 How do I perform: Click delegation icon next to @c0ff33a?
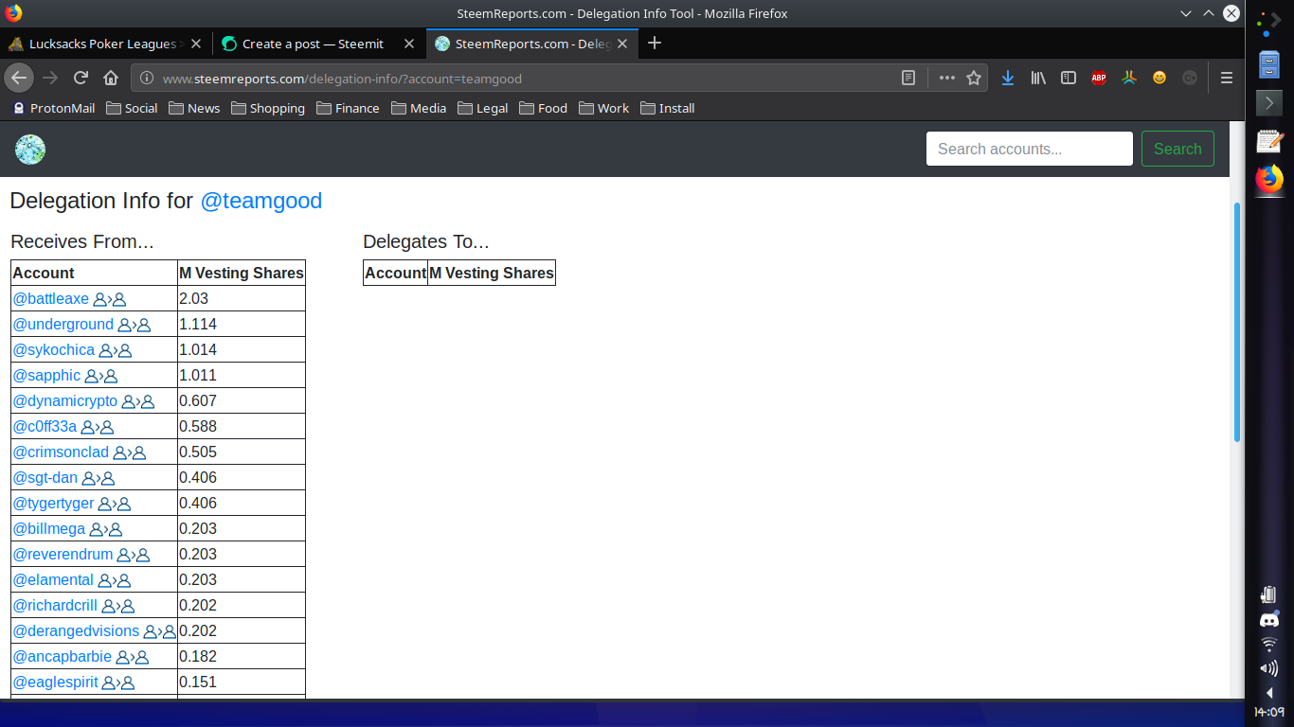tap(98, 427)
